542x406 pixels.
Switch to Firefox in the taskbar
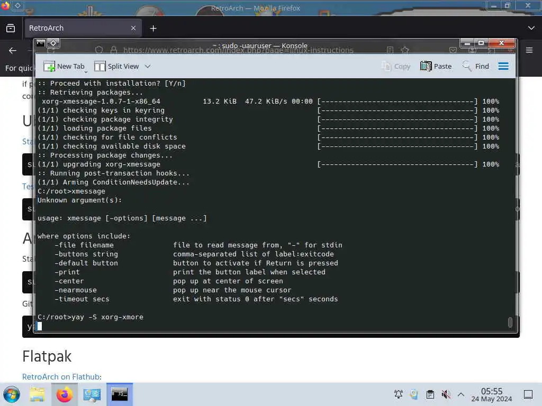pyautogui.click(x=64, y=394)
